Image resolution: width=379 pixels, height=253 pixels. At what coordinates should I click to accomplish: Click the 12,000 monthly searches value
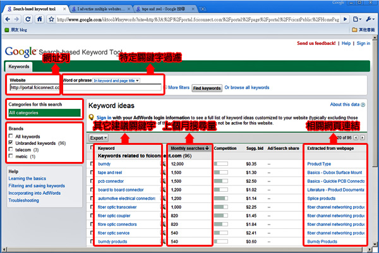[177, 164]
